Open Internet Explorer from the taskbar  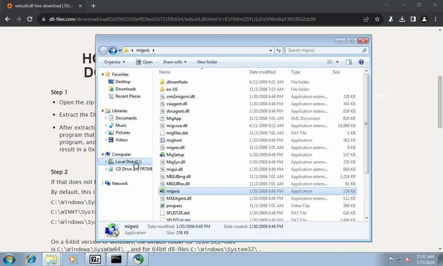[31, 259]
